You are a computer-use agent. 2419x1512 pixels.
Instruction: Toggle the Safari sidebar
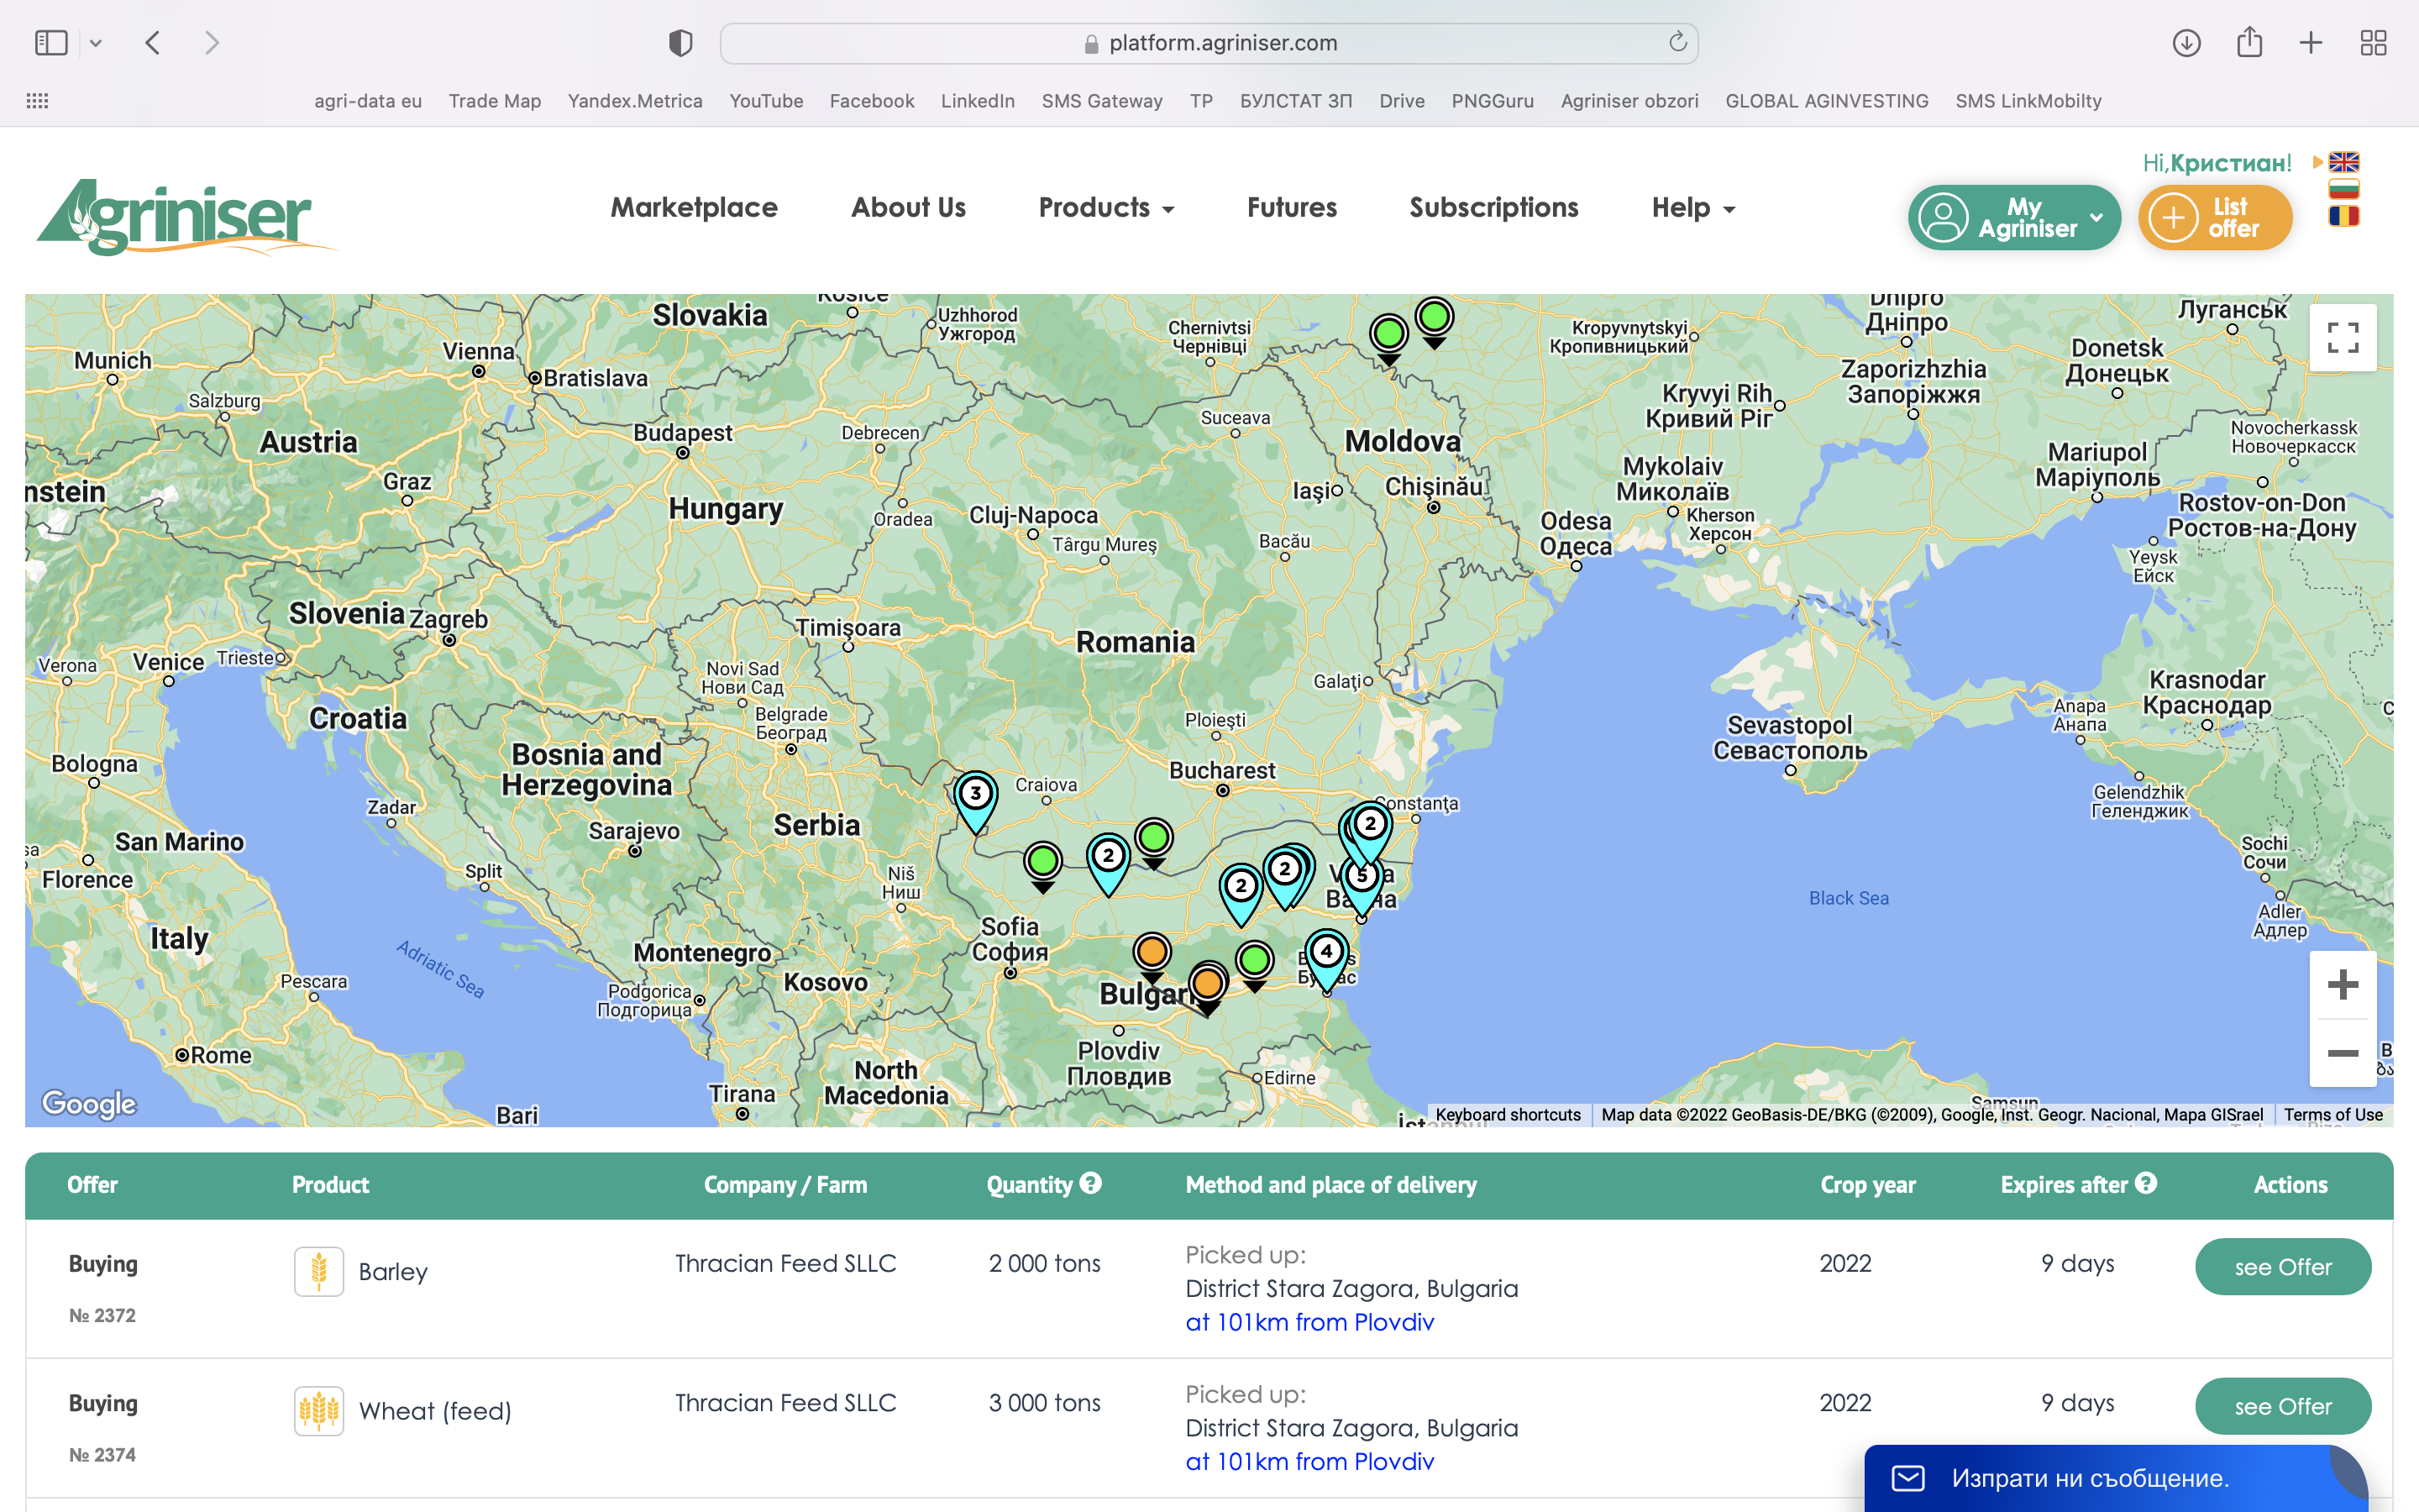51,43
